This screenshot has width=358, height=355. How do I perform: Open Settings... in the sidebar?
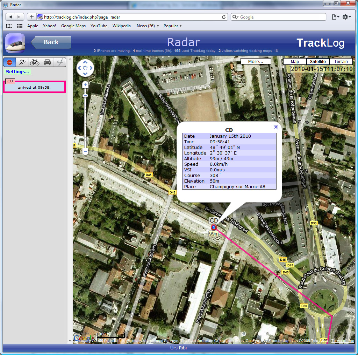tap(17, 71)
